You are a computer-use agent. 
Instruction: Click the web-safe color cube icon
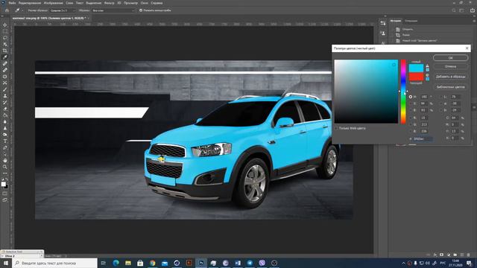427,75
